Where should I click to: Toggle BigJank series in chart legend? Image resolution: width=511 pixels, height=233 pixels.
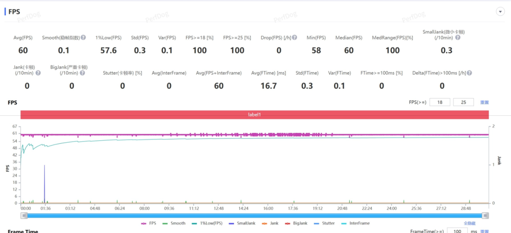pos(297,223)
